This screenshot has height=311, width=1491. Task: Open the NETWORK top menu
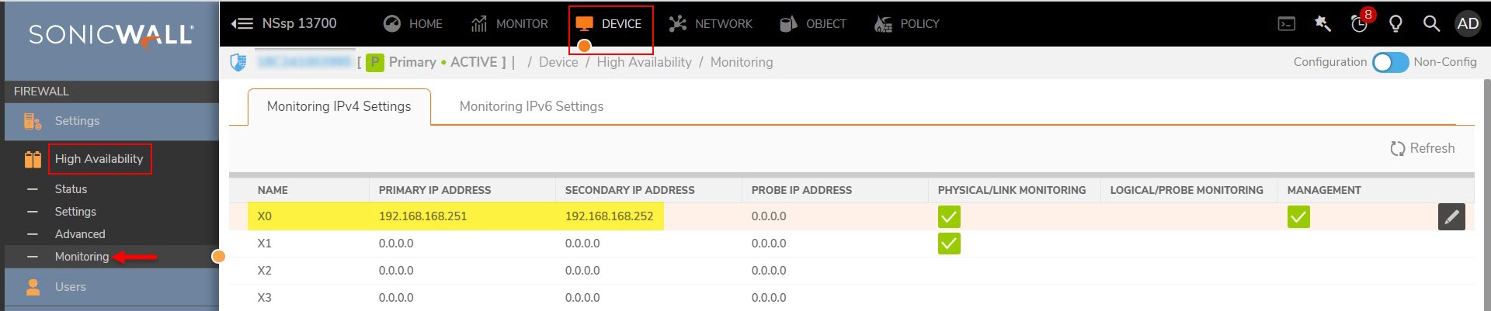click(711, 24)
